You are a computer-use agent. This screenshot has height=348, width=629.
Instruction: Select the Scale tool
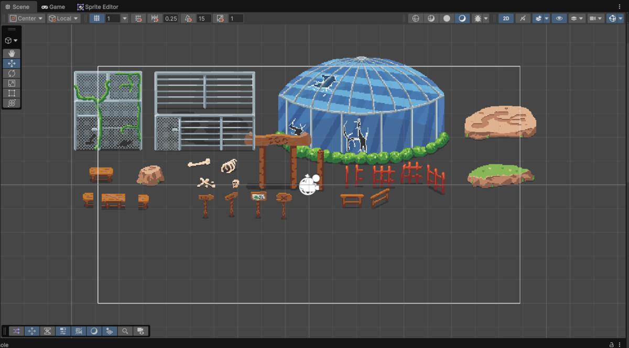[x=12, y=83]
